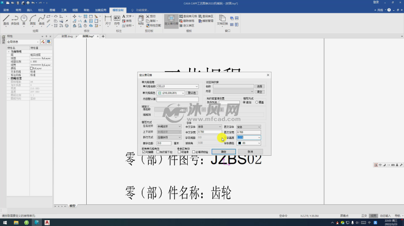Select the 覆盖 radio button

click(x=257, y=102)
